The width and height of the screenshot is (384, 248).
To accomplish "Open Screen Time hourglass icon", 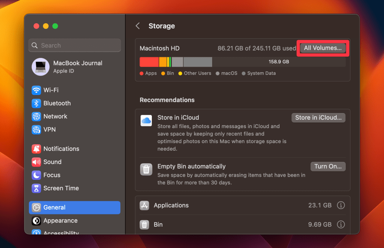I will pyautogui.click(x=36, y=188).
